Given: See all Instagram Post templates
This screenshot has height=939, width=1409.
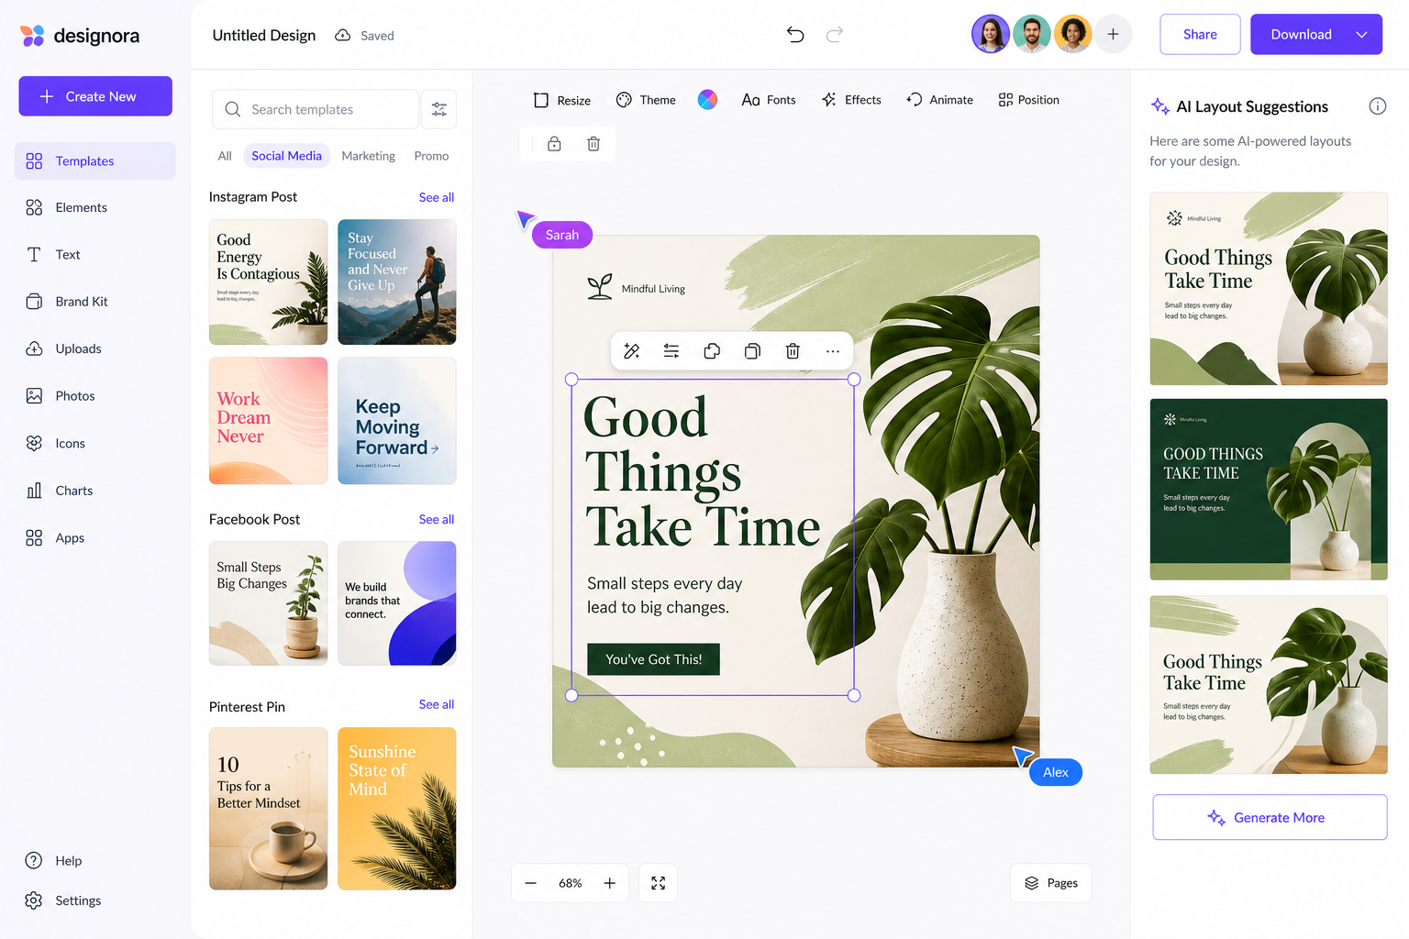Looking at the screenshot, I should 437,197.
